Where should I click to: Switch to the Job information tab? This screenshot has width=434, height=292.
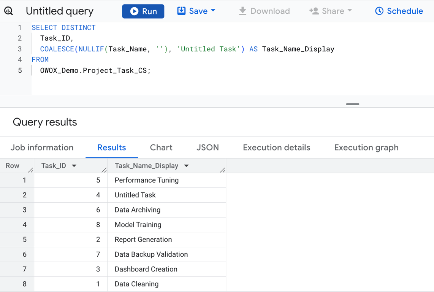click(42, 148)
